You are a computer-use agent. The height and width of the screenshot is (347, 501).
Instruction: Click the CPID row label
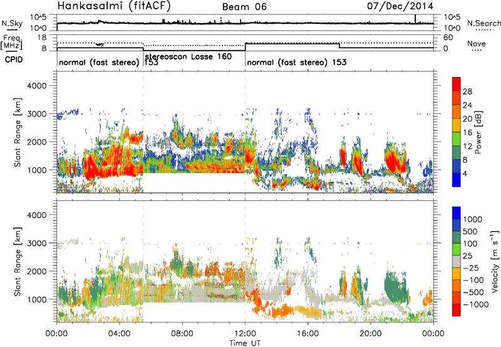14,60
